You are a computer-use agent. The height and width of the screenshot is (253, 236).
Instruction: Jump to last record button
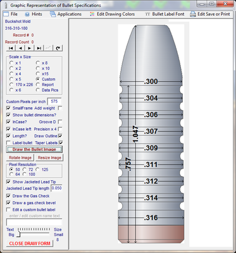pyautogui.click(x=39, y=48)
